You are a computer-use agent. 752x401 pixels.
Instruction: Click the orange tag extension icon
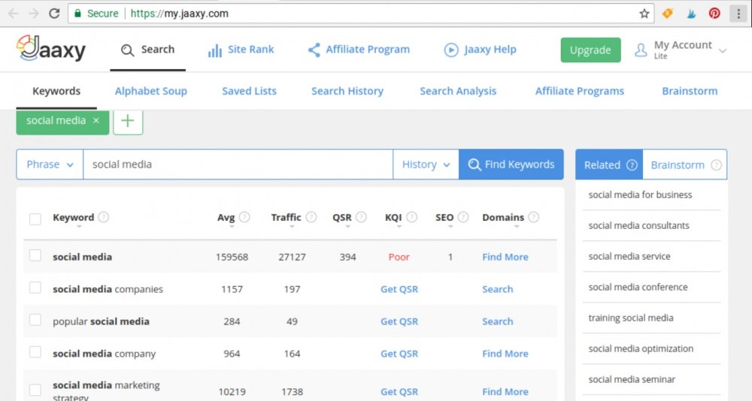pyautogui.click(x=667, y=14)
